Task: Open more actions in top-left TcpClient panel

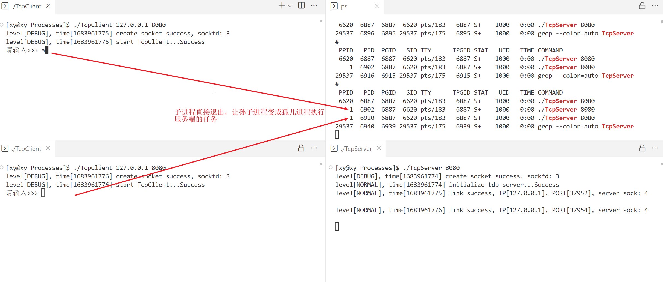Action: pos(314,6)
